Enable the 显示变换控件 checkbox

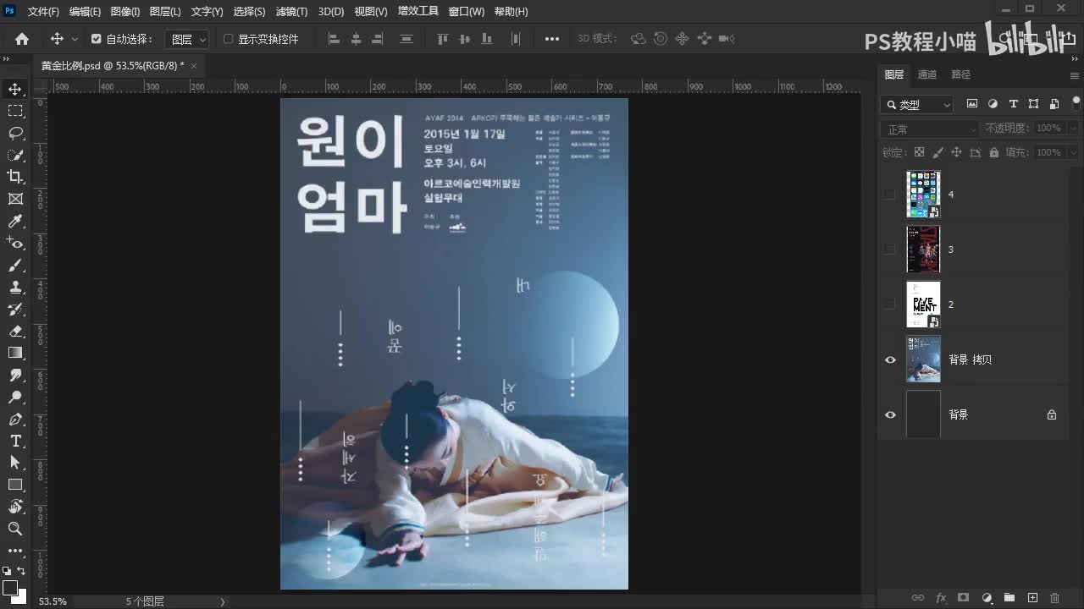pos(228,39)
